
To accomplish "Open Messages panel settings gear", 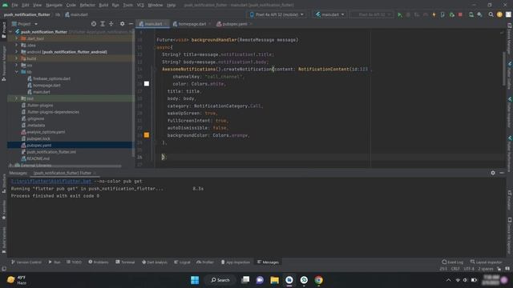I will pyautogui.click(x=493, y=173).
